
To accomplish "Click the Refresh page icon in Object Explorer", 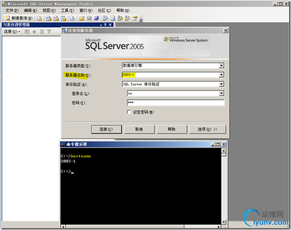I will (42, 32).
